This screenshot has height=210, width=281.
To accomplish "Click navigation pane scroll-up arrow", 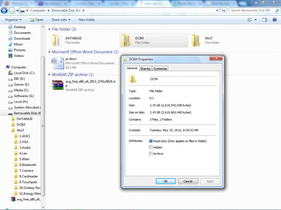I will [43, 27].
